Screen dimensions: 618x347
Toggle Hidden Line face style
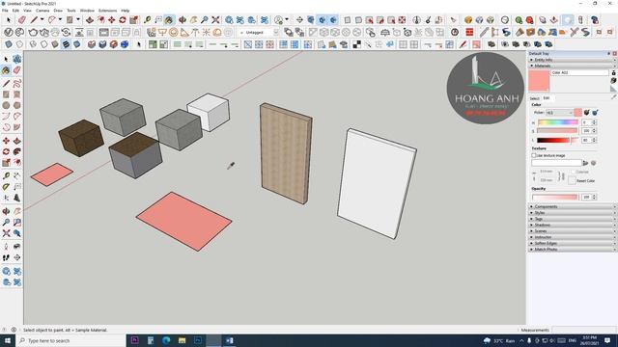click(x=43, y=44)
